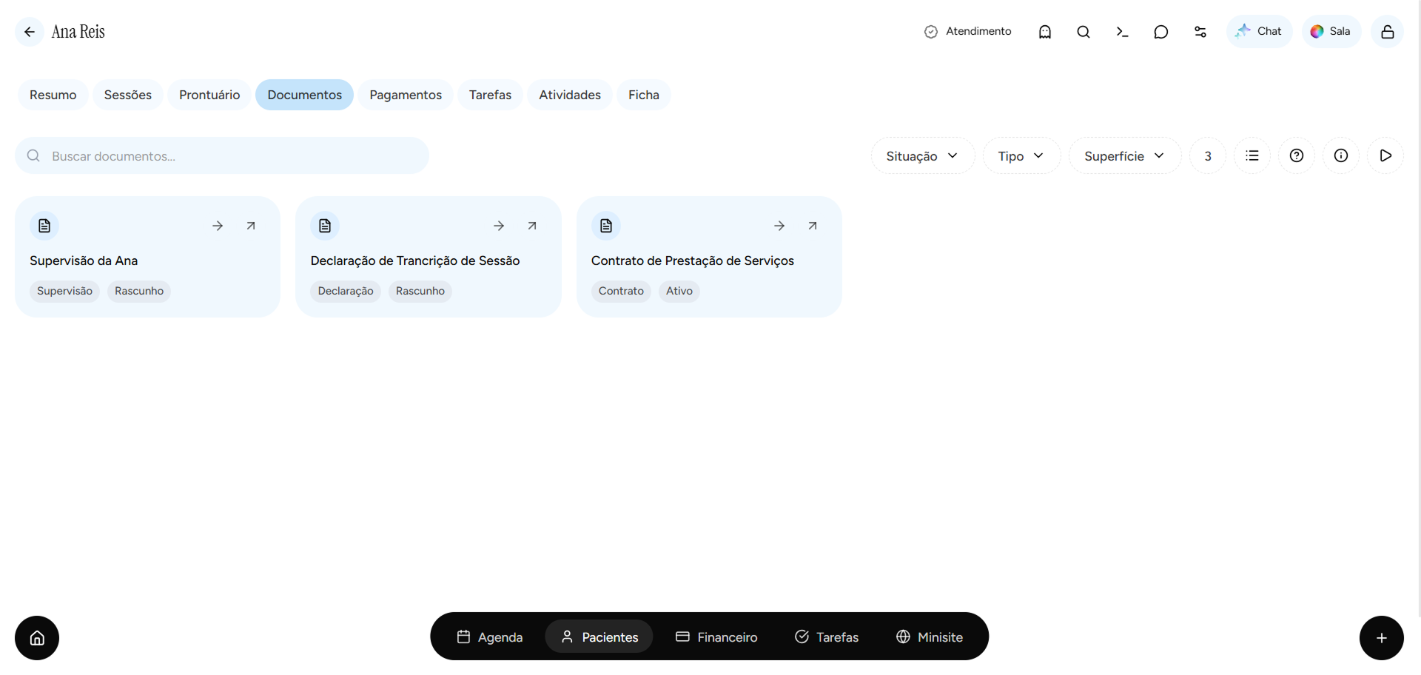The image size is (1421, 675).
Task: Click the Ativo status chip
Action: pos(679,291)
